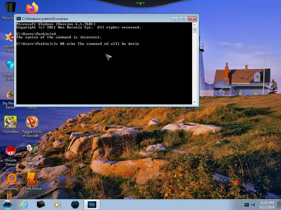Viewport: 281px width, 210px height.
Task: Click the system tray icon beside the clock
Action: 253,205
